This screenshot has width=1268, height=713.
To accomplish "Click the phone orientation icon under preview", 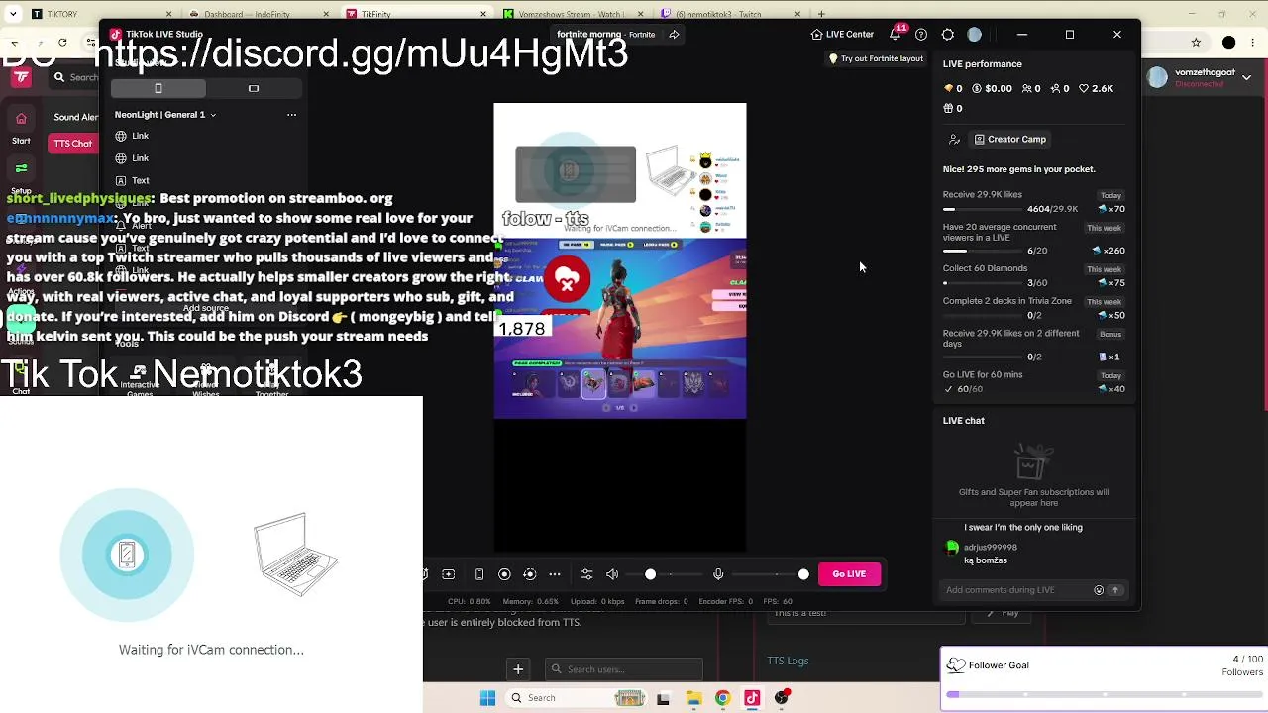I will pos(479,574).
